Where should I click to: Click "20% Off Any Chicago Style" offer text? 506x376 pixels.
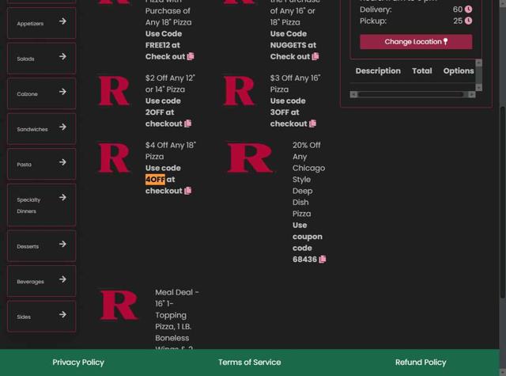point(308,179)
